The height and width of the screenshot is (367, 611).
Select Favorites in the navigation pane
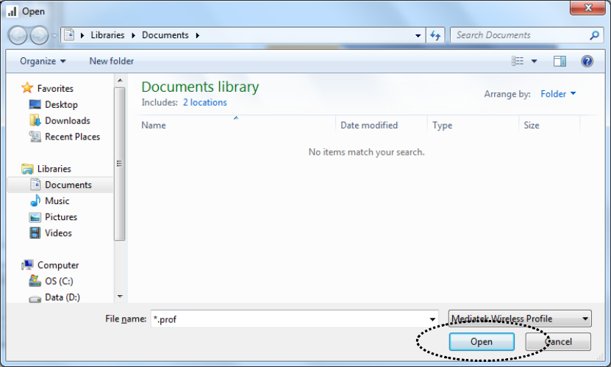pyautogui.click(x=55, y=89)
